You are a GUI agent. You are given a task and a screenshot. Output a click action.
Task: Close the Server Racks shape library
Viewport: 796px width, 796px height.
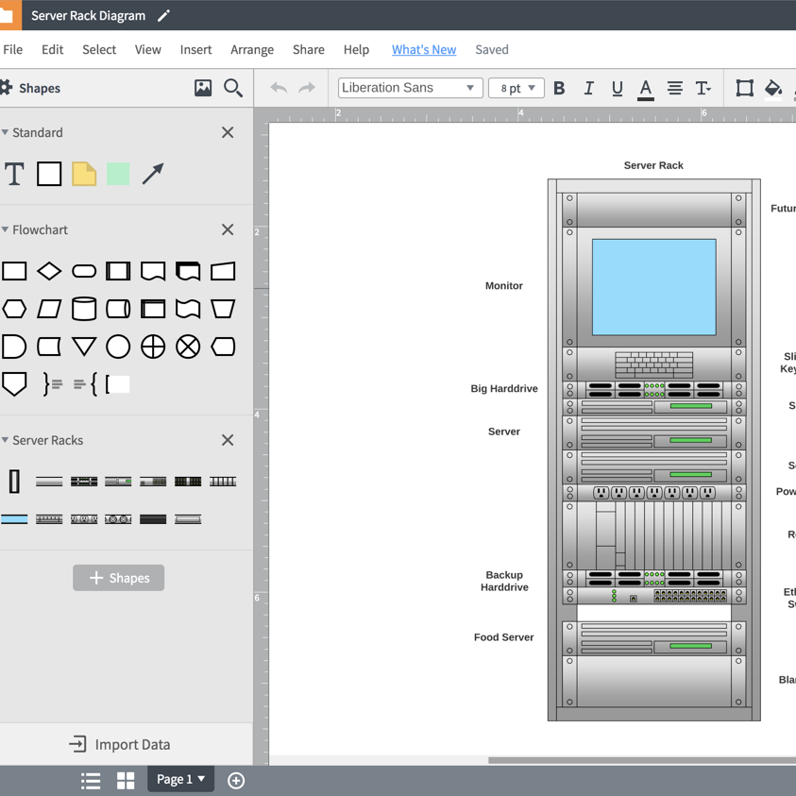[228, 440]
